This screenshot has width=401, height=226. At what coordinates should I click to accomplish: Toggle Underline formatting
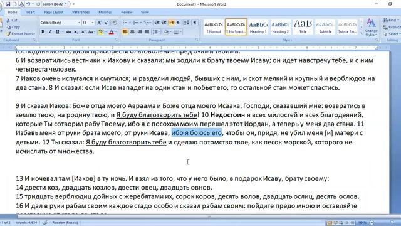point(58,32)
